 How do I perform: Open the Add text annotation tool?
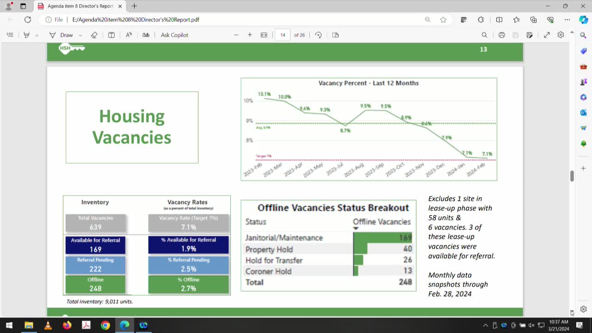click(111, 35)
